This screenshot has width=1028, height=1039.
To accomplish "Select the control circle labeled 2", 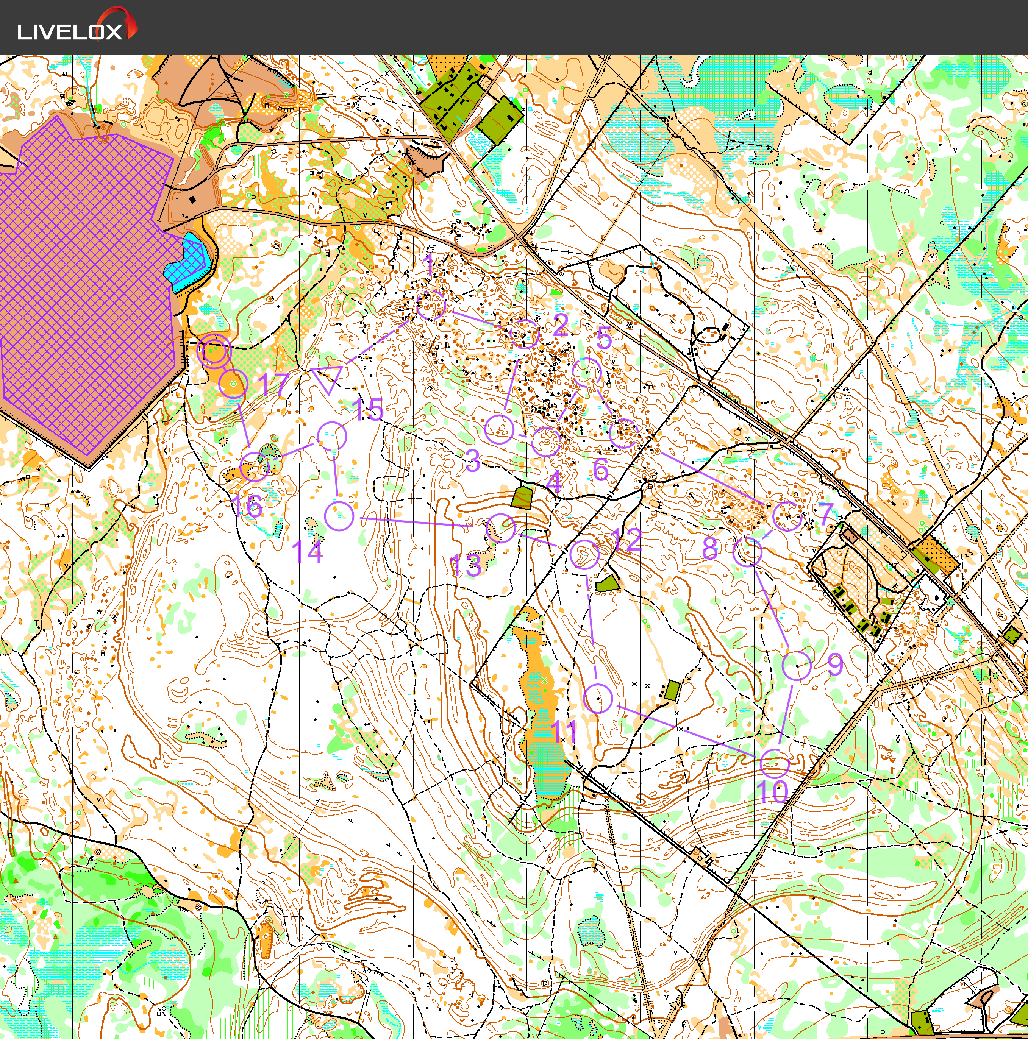I will pos(524,334).
